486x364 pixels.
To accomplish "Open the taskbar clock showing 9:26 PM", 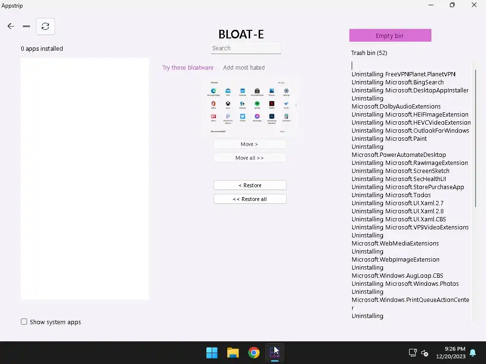I will 451,353.
